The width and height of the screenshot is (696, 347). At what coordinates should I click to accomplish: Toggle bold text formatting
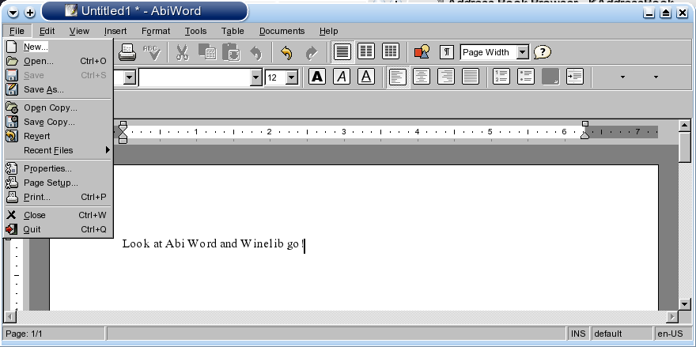pyautogui.click(x=317, y=77)
